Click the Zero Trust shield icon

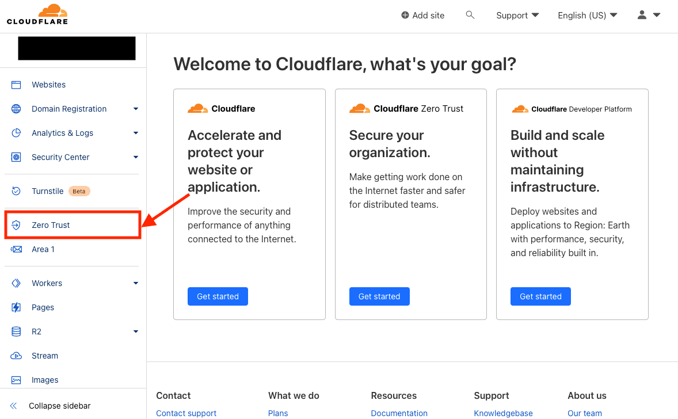pos(16,225)
